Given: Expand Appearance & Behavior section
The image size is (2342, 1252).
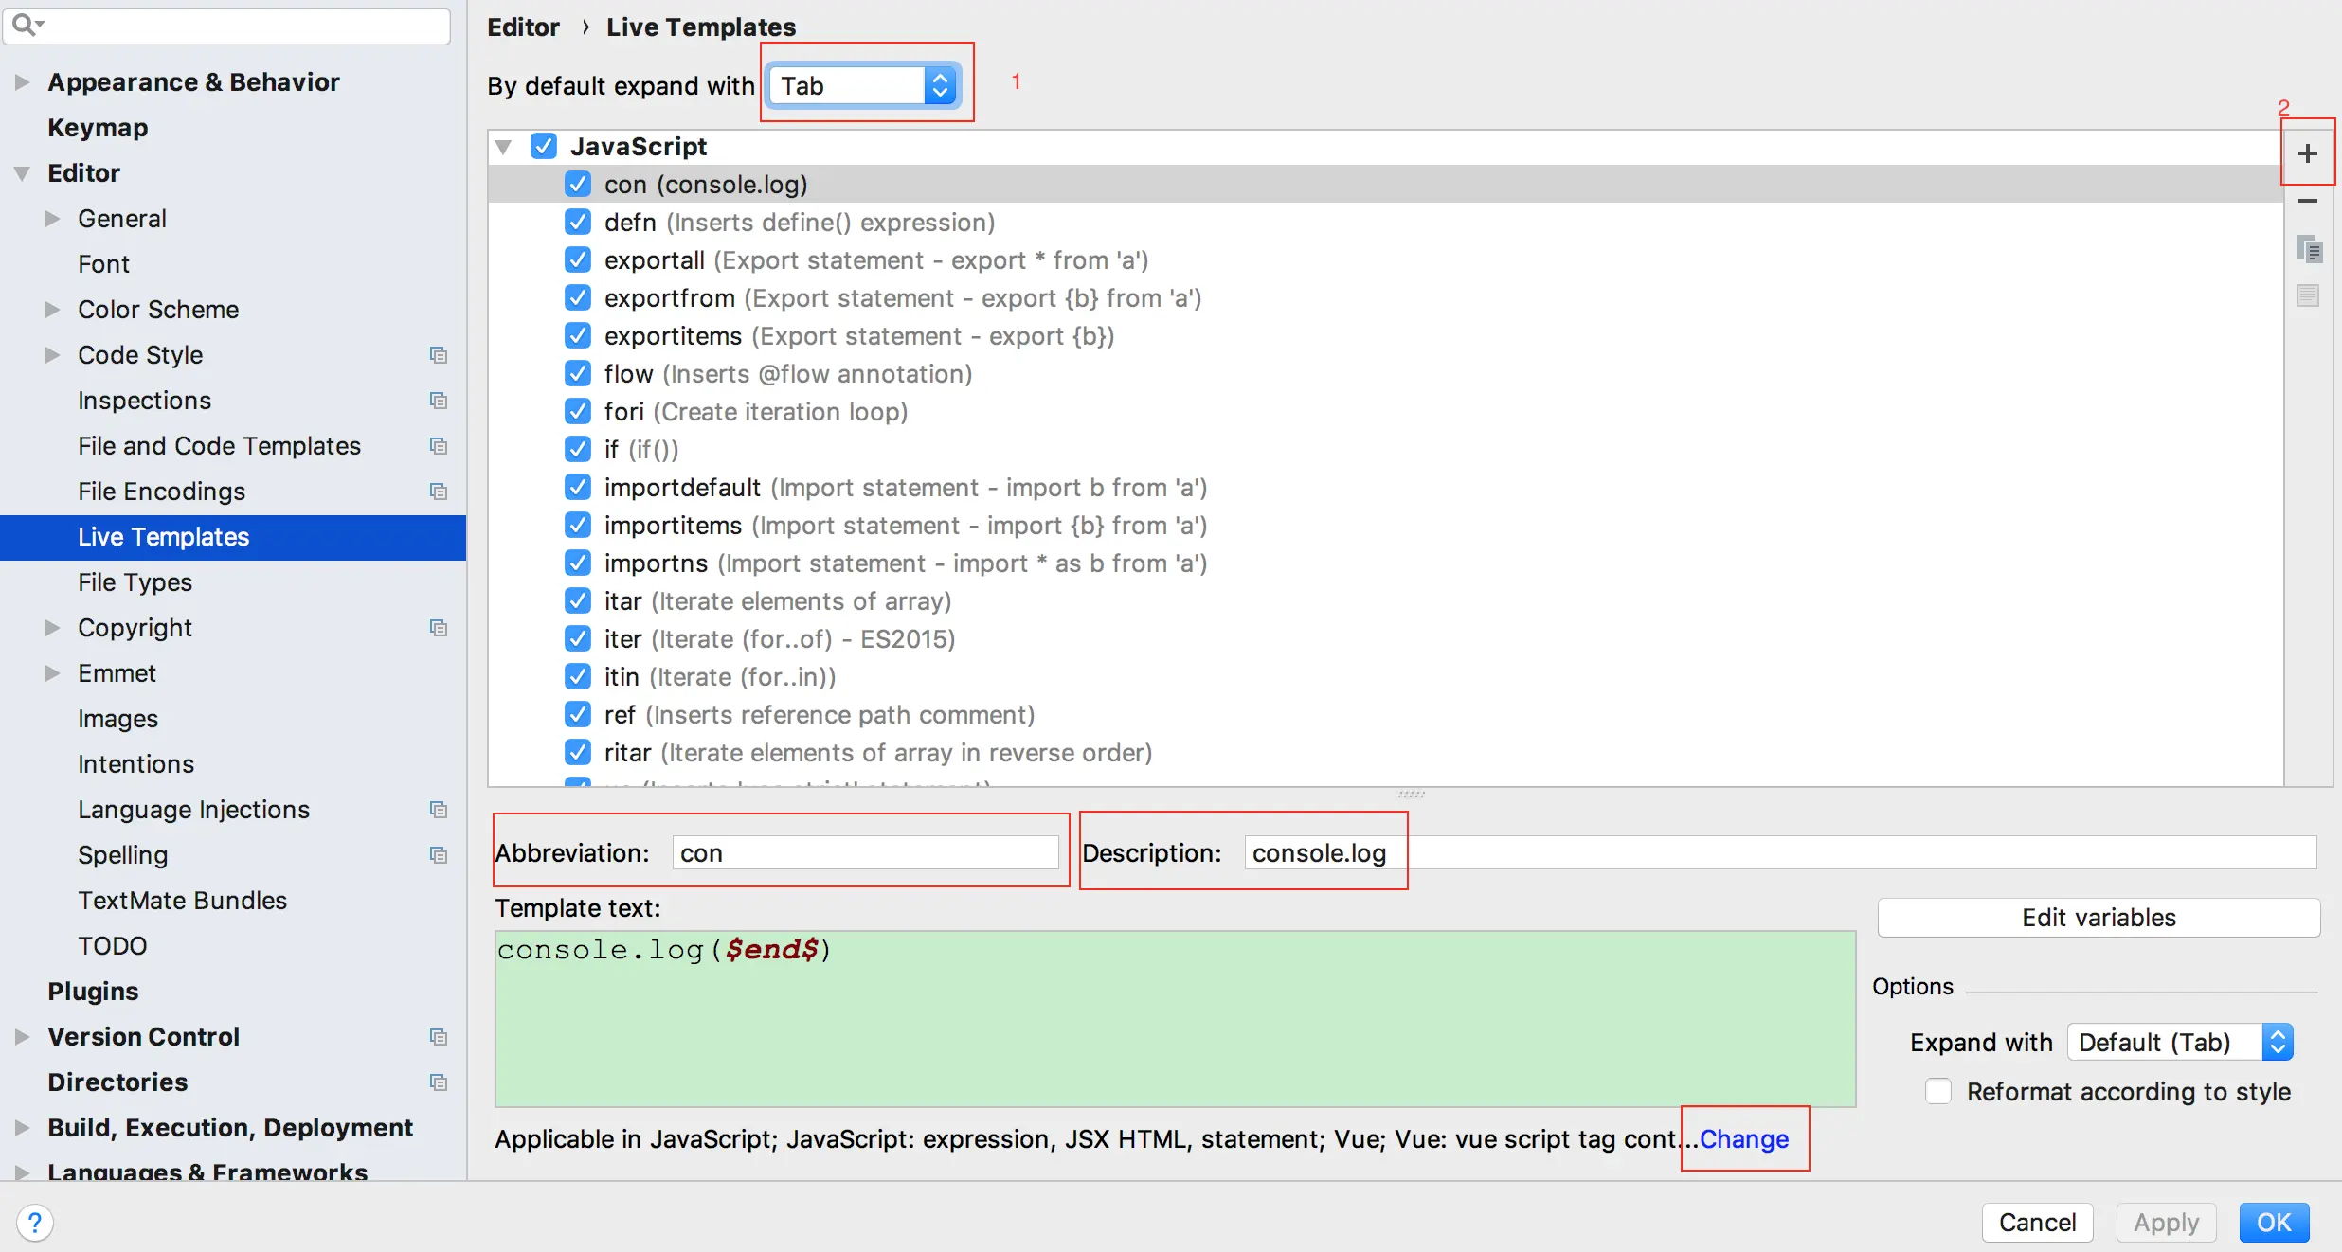Looking at the screenshot, I should click(x=22, y=82).
